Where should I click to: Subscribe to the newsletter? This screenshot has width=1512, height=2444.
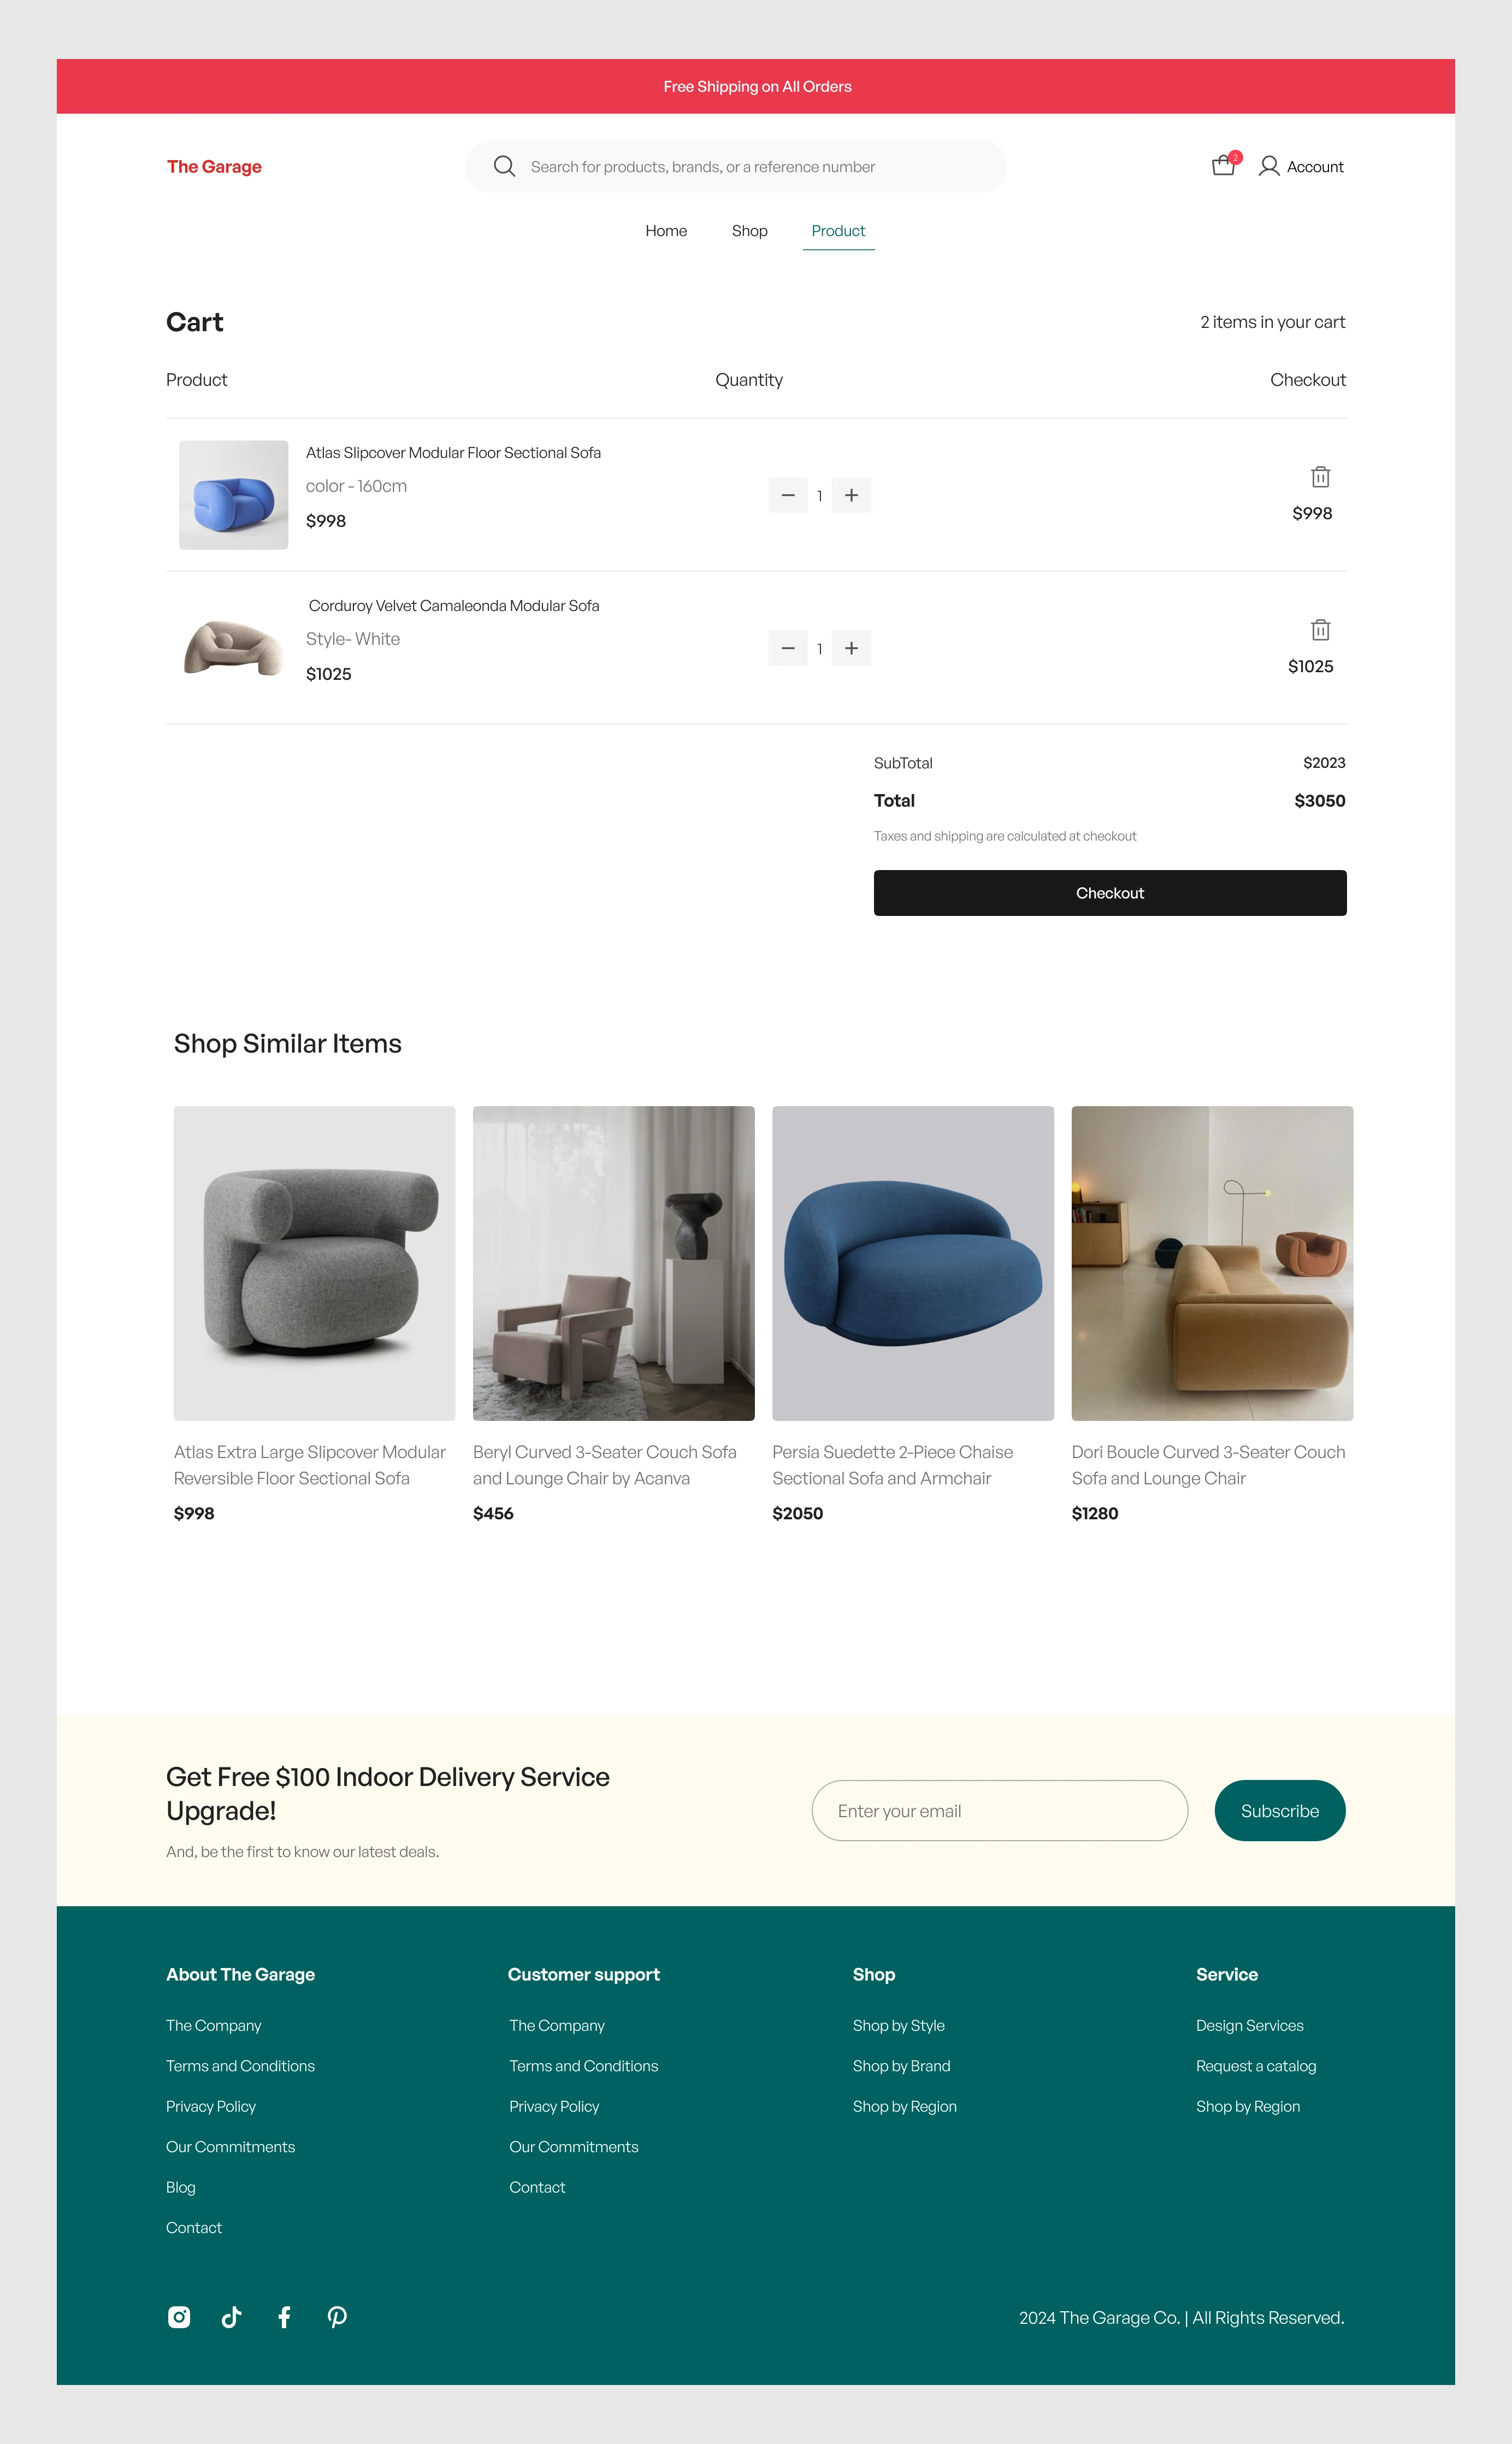click(1279, 1809)
